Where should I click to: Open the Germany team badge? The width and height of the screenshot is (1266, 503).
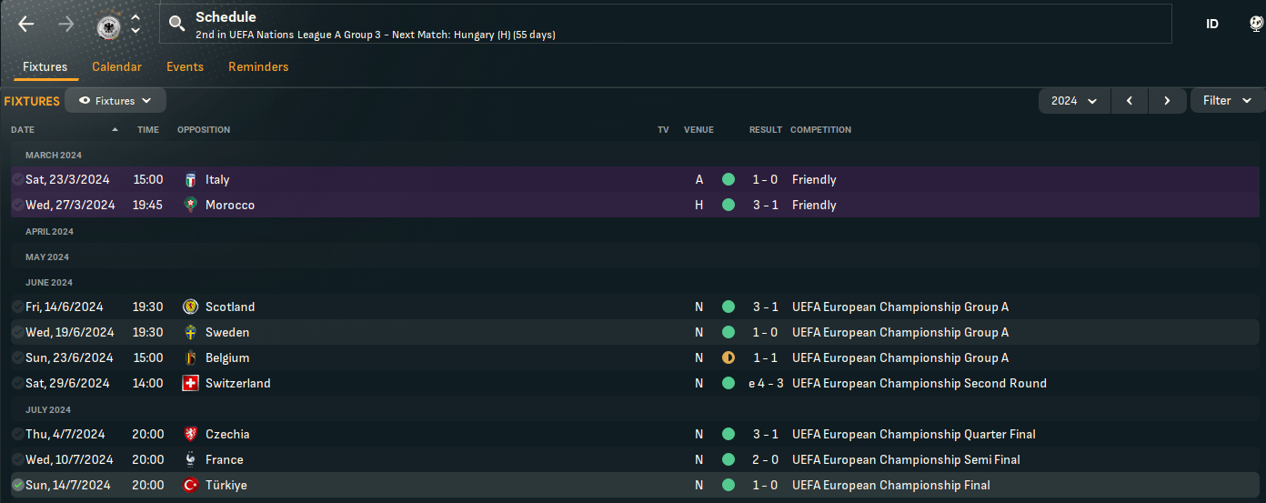tap(108, 25)
